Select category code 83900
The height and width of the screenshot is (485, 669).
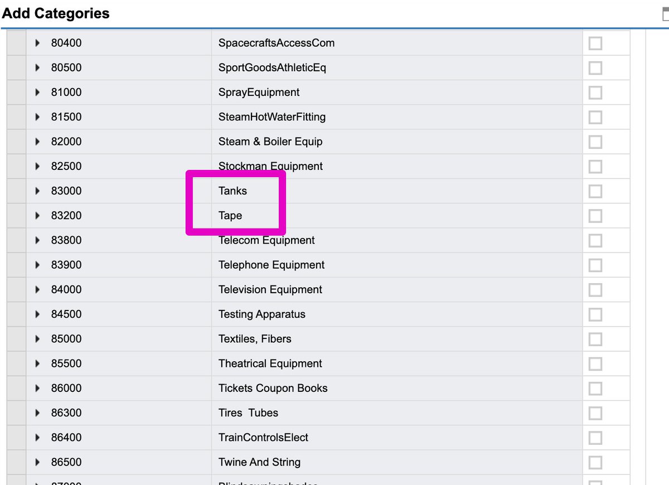pos(66,265)
